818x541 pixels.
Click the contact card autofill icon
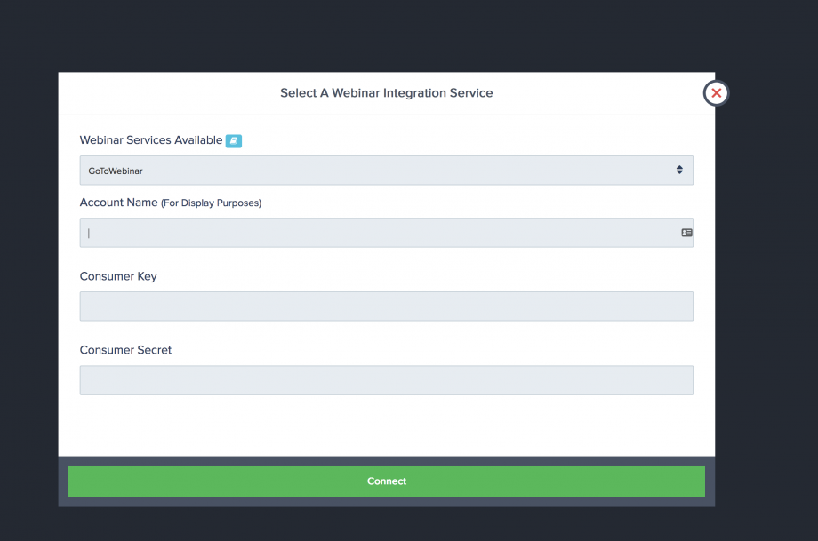[x=686, y=233]
